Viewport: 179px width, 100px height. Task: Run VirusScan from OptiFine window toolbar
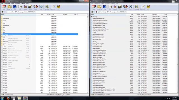pyautogui.click(x=137, y=7)
